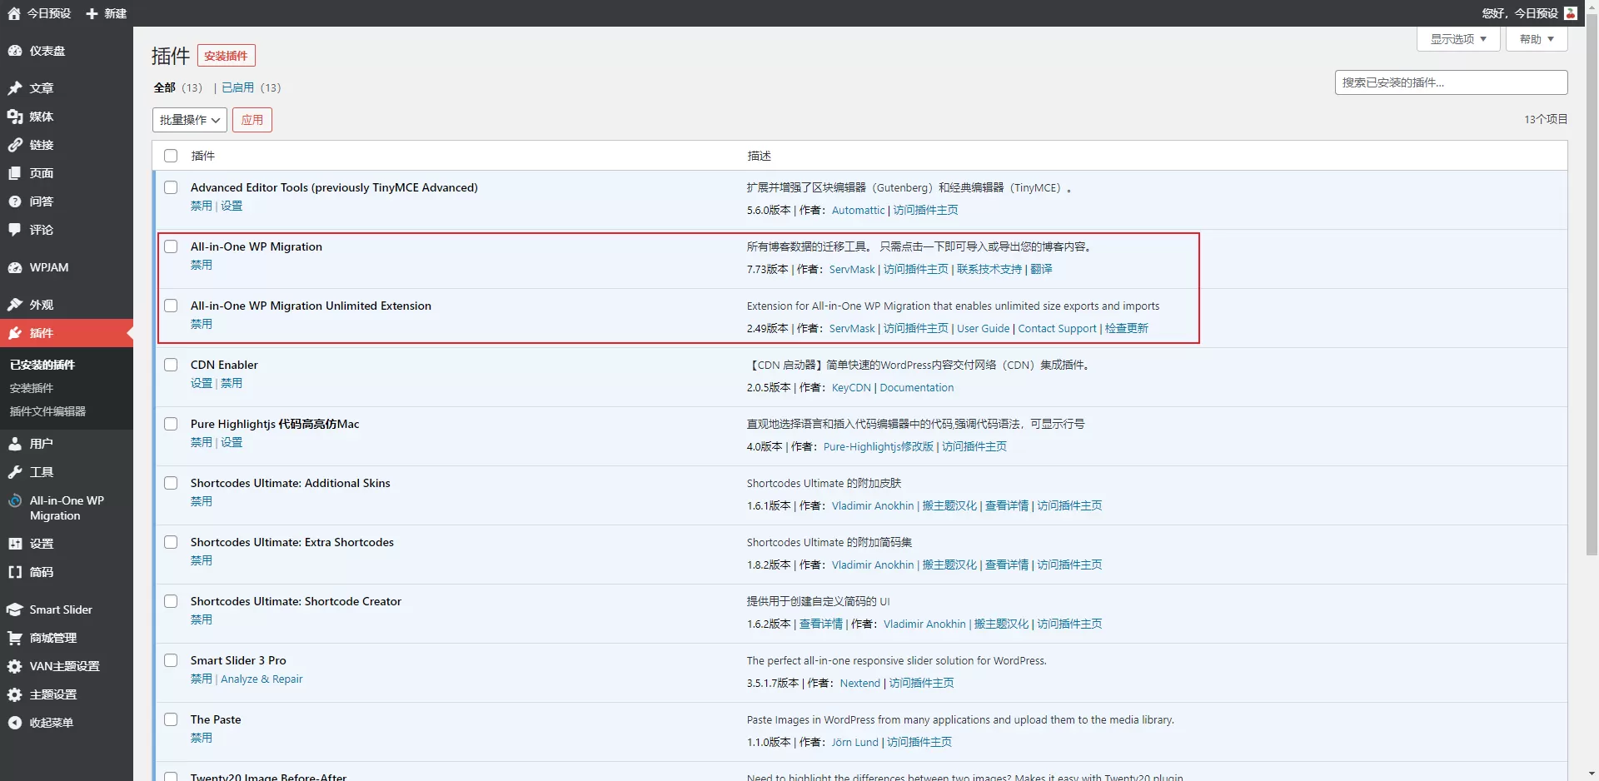This screenshot has height=781, width=1599.
Task: Click 检查更新 for the Unlimited Extension
Action: 1126,328
